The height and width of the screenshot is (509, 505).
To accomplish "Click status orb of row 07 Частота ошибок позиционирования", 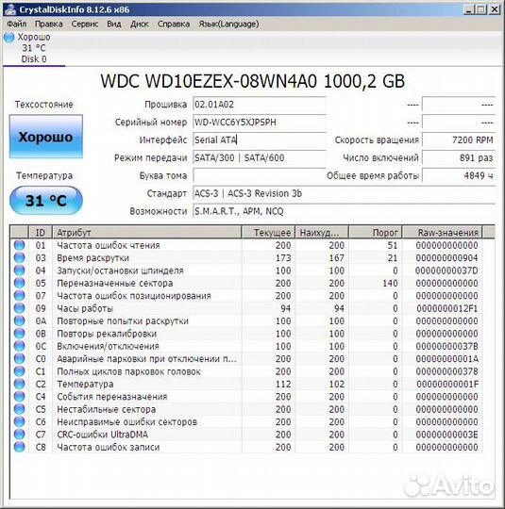I will (20, 296).
